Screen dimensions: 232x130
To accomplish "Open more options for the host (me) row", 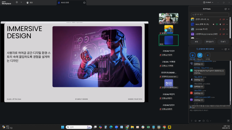I will click(227, 19).
